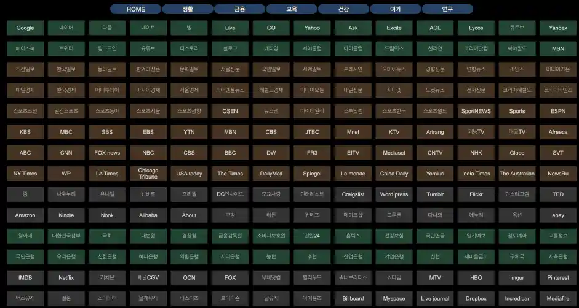579x308 pixels.
Task: Open the 유튜브 link
Action: click(x=148, y=48)
